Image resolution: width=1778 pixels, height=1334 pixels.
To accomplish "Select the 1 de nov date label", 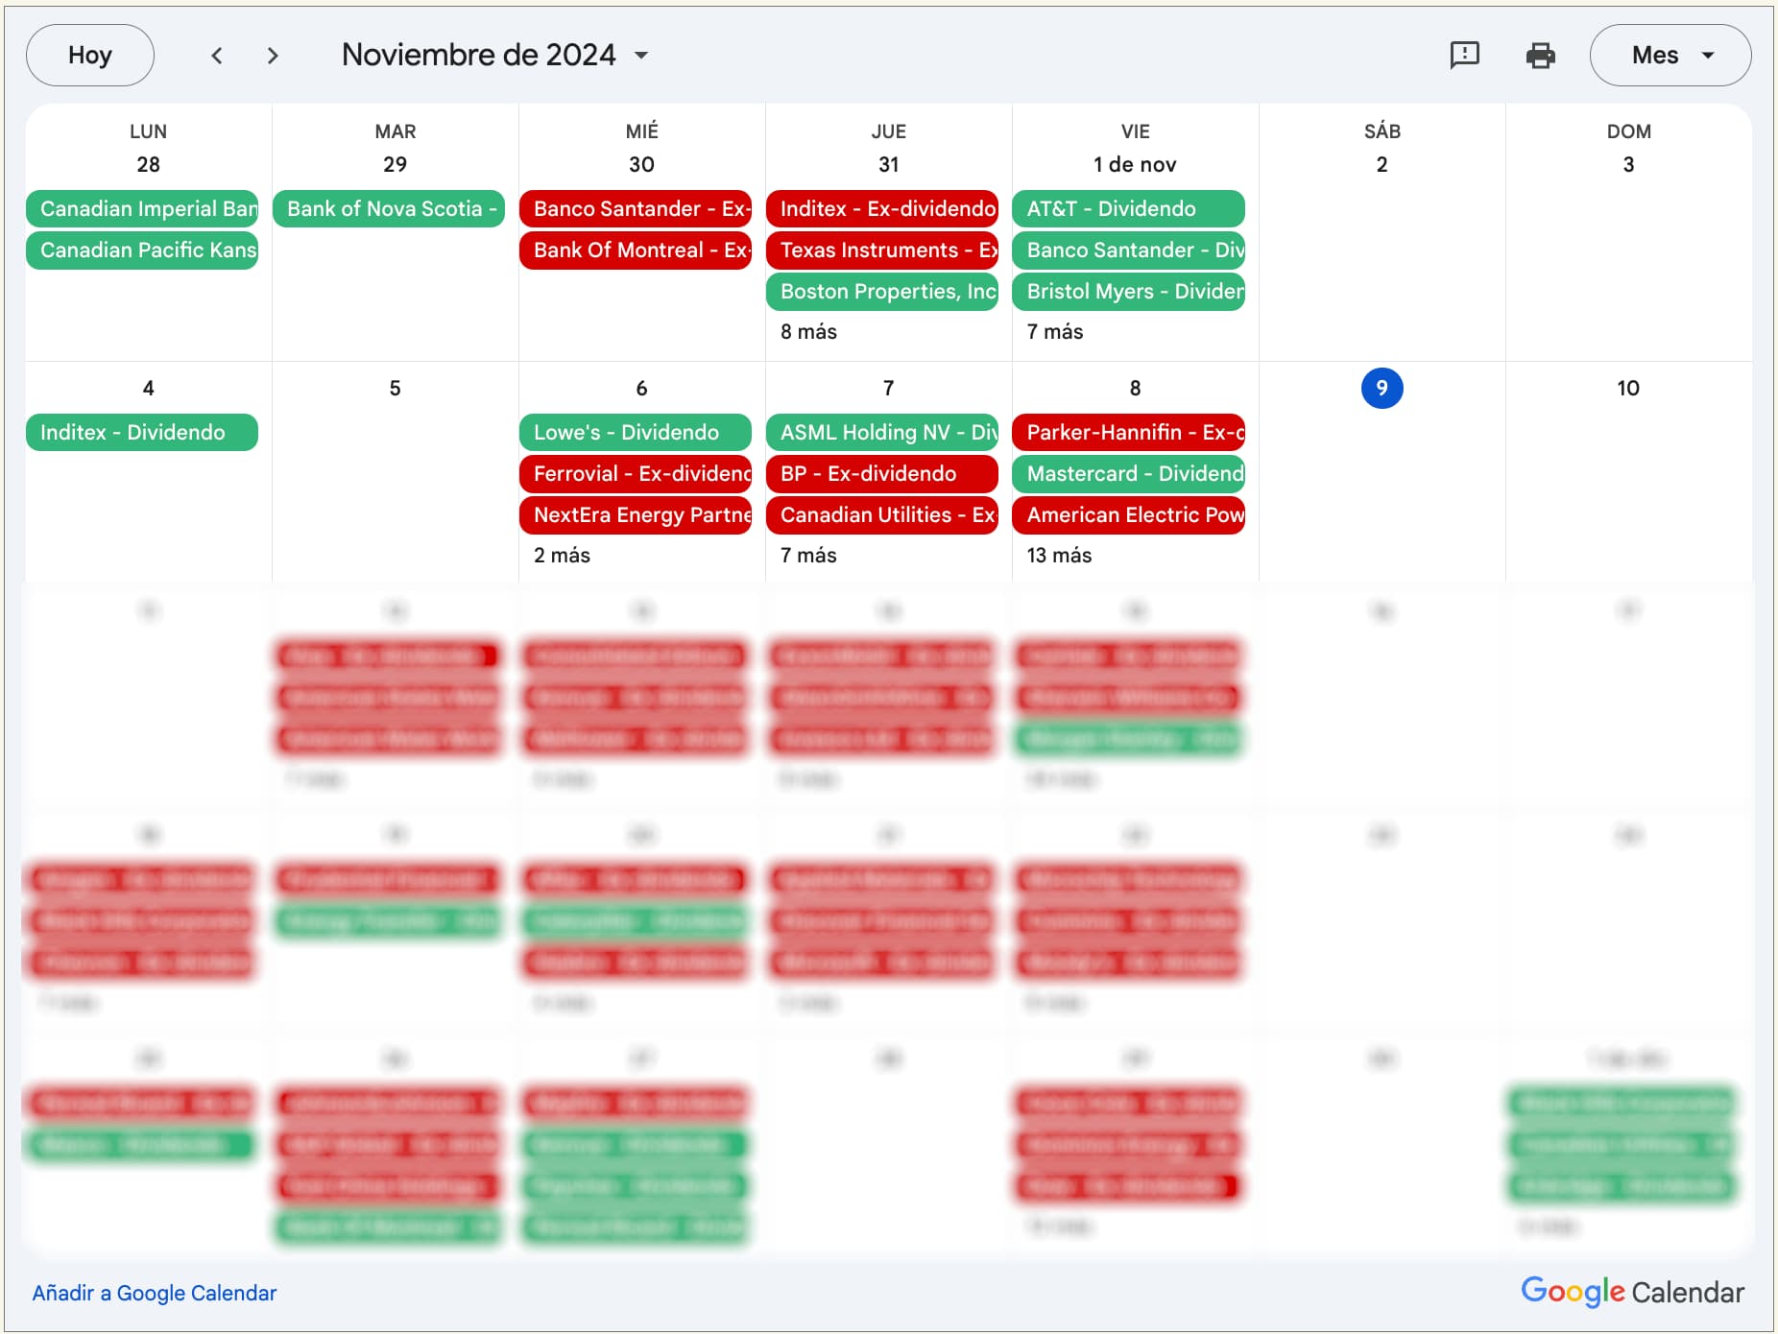I will [1135, 164].
